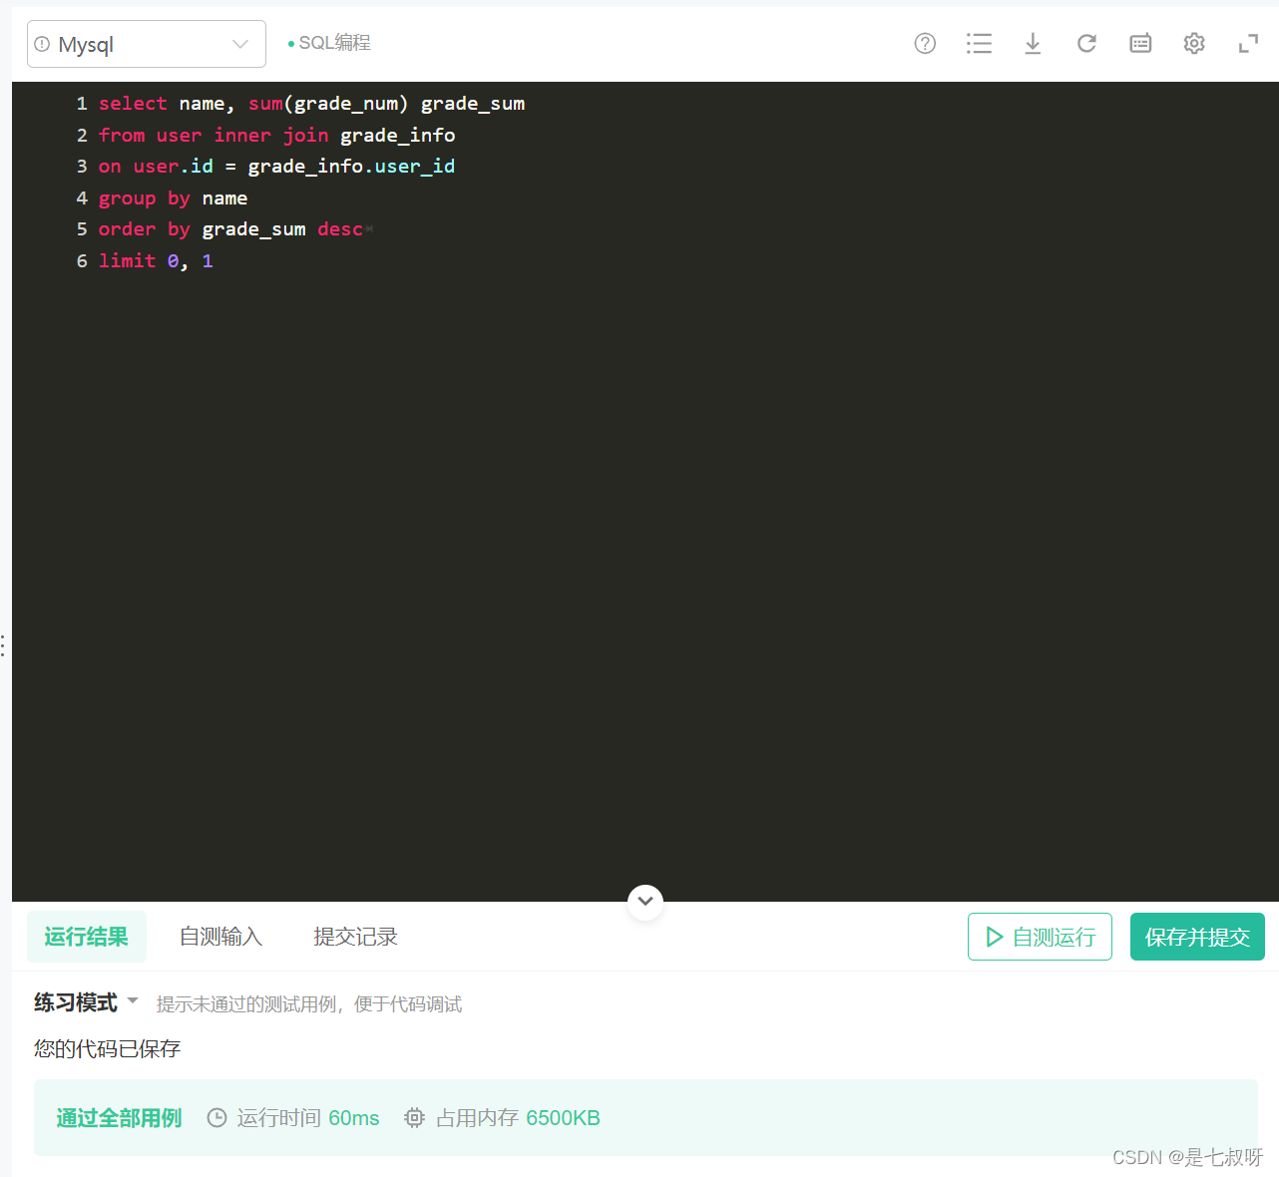
Task: Click the 保存并提交 button
Action: [1197, 937]
